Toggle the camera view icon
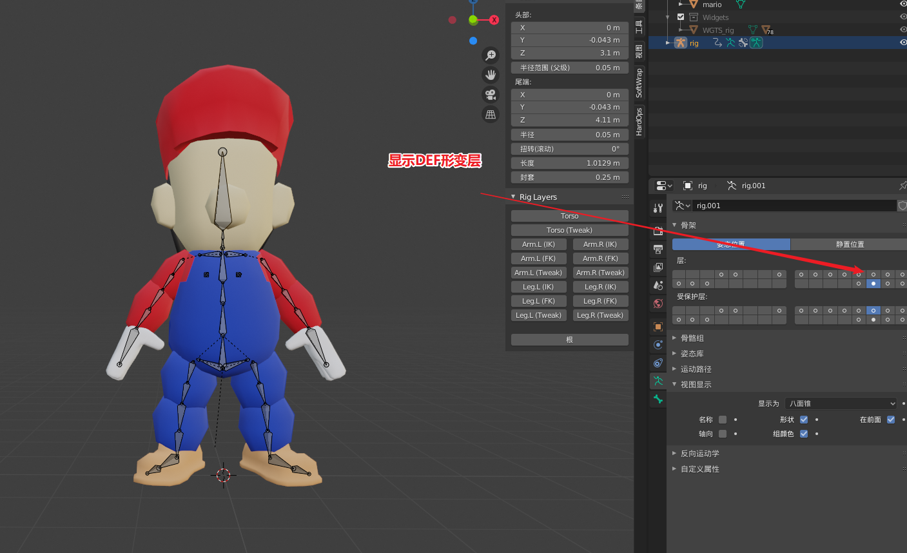This screenshot has height=553, width=907. click(x=491, y=95)
